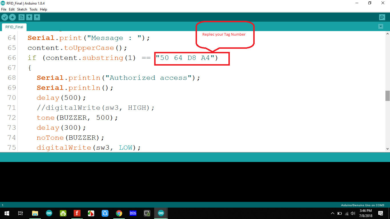Open File Explorer from the taskbar
Viewport: 390px width, 219px height.
click(35, 213)
